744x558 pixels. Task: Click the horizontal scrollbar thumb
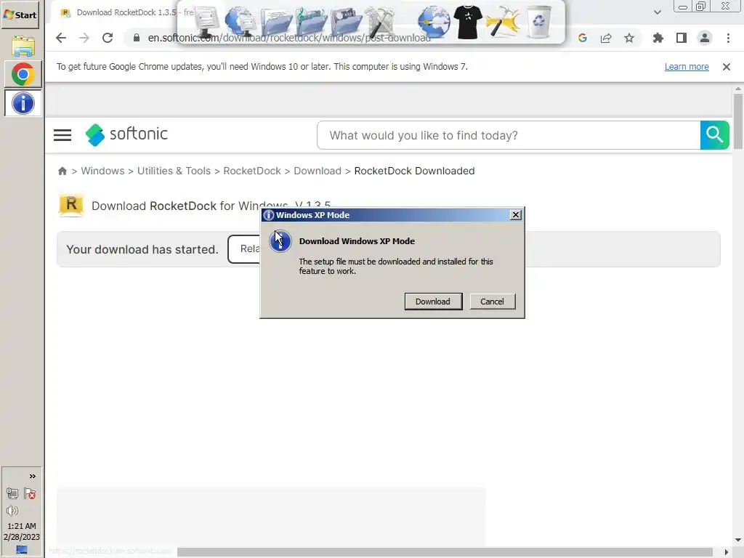coord(445,552)
